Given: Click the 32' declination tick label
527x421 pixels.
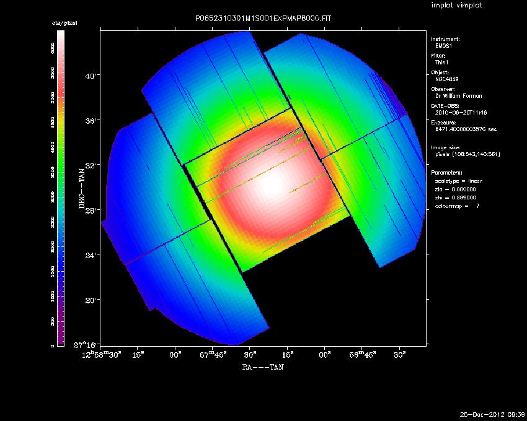Looking at the screenshot, I should [91, 165].
